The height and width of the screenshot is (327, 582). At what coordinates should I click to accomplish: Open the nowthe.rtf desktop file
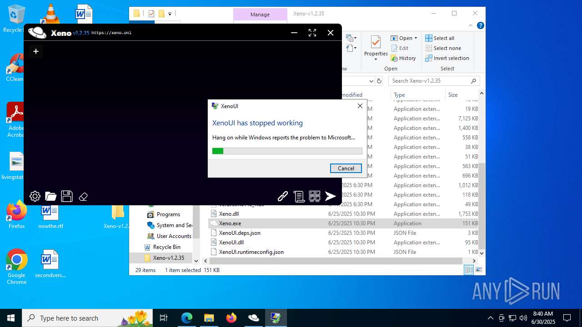point(50,216)
